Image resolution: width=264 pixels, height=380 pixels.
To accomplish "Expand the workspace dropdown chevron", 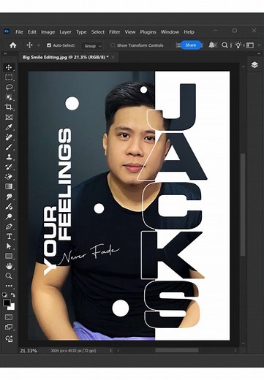I will click(x=259, y=45).
